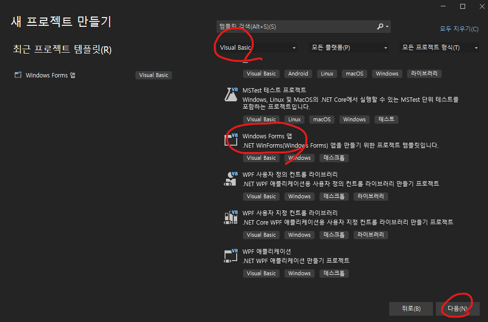Click the Linux tag under MSTest project
488x322 pixels.
(295, 119)
